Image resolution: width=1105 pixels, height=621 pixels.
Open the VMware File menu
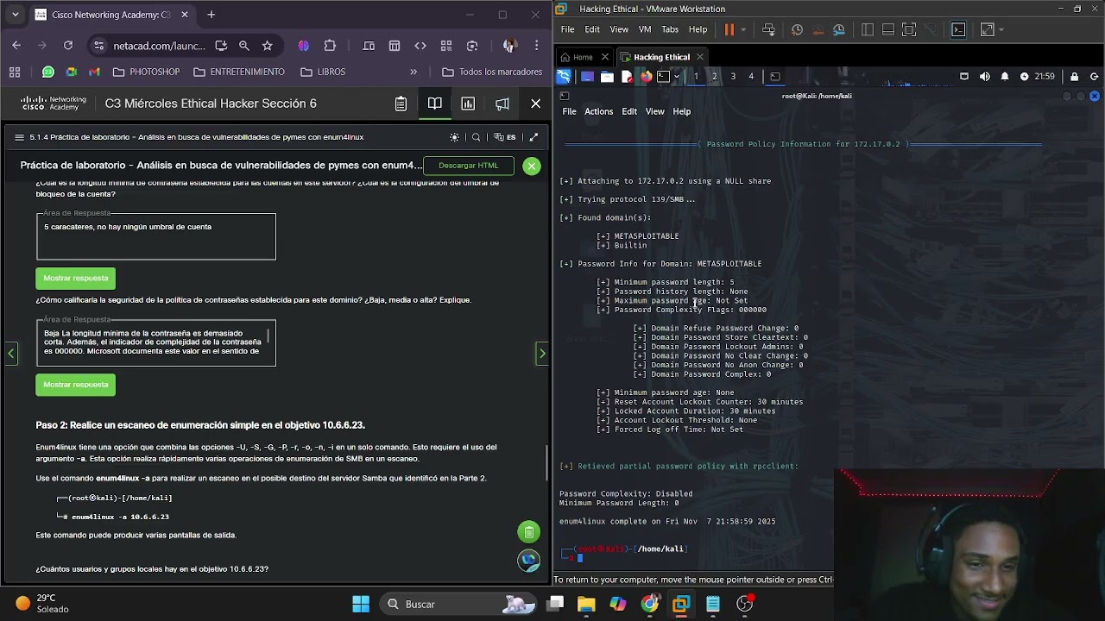[567, 29]
